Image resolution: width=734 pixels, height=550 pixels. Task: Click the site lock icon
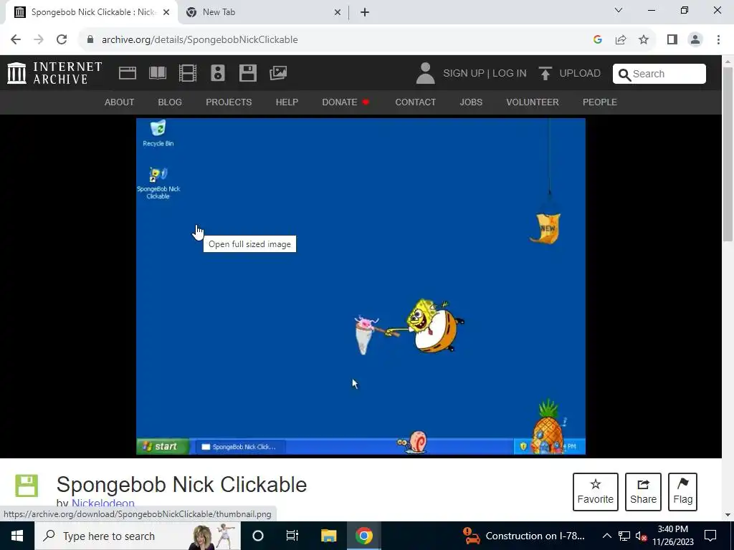[90, 39]
